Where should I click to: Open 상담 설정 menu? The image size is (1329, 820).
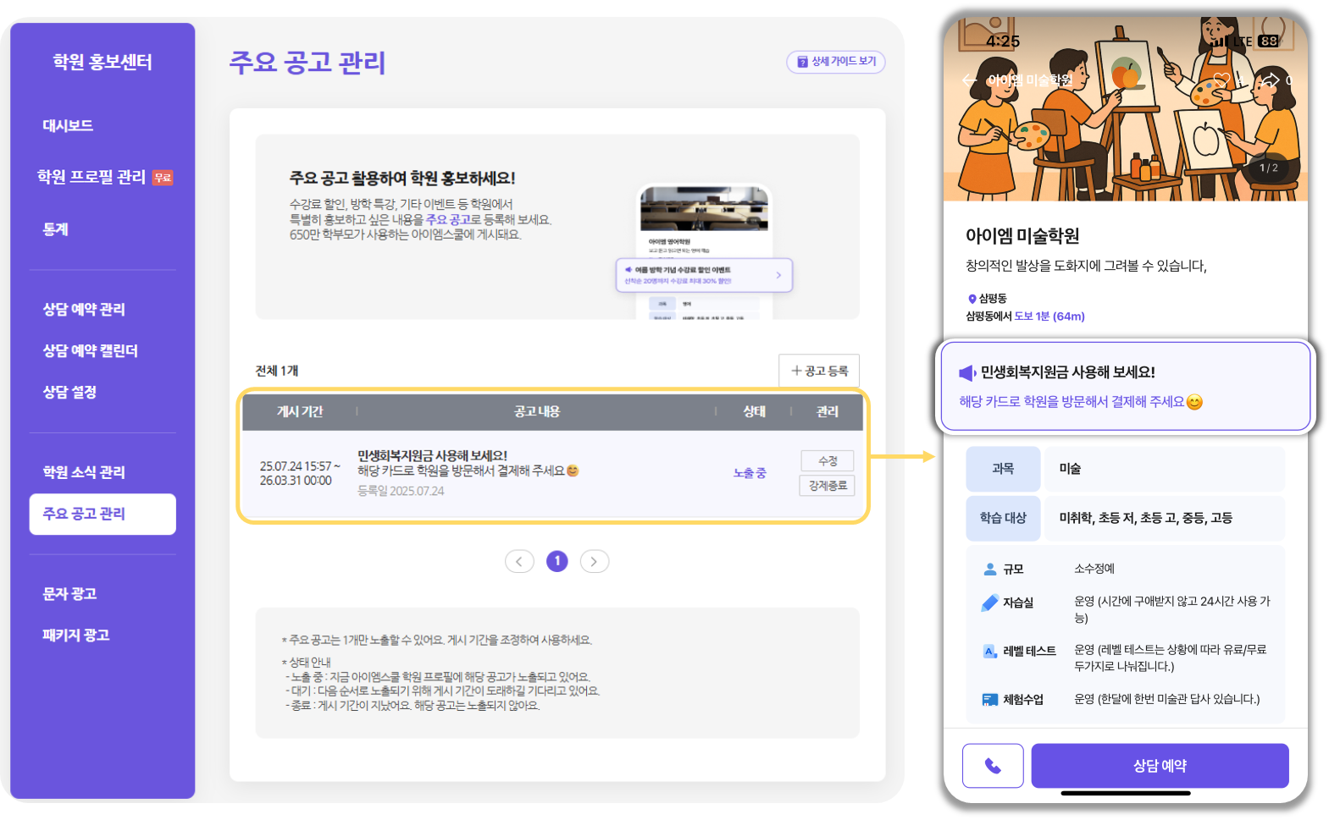tap(69, 392)
